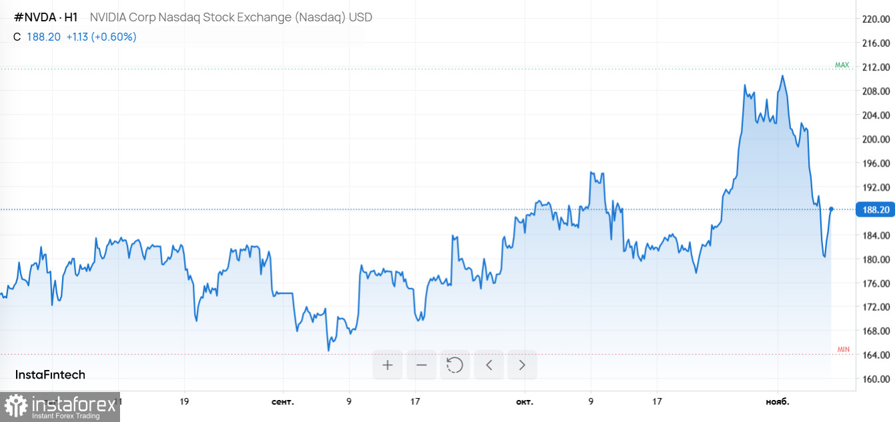This screenshot has height=422, width=895.
Task: Click the instaforex logo icon
Action: [x=16, y=405]
